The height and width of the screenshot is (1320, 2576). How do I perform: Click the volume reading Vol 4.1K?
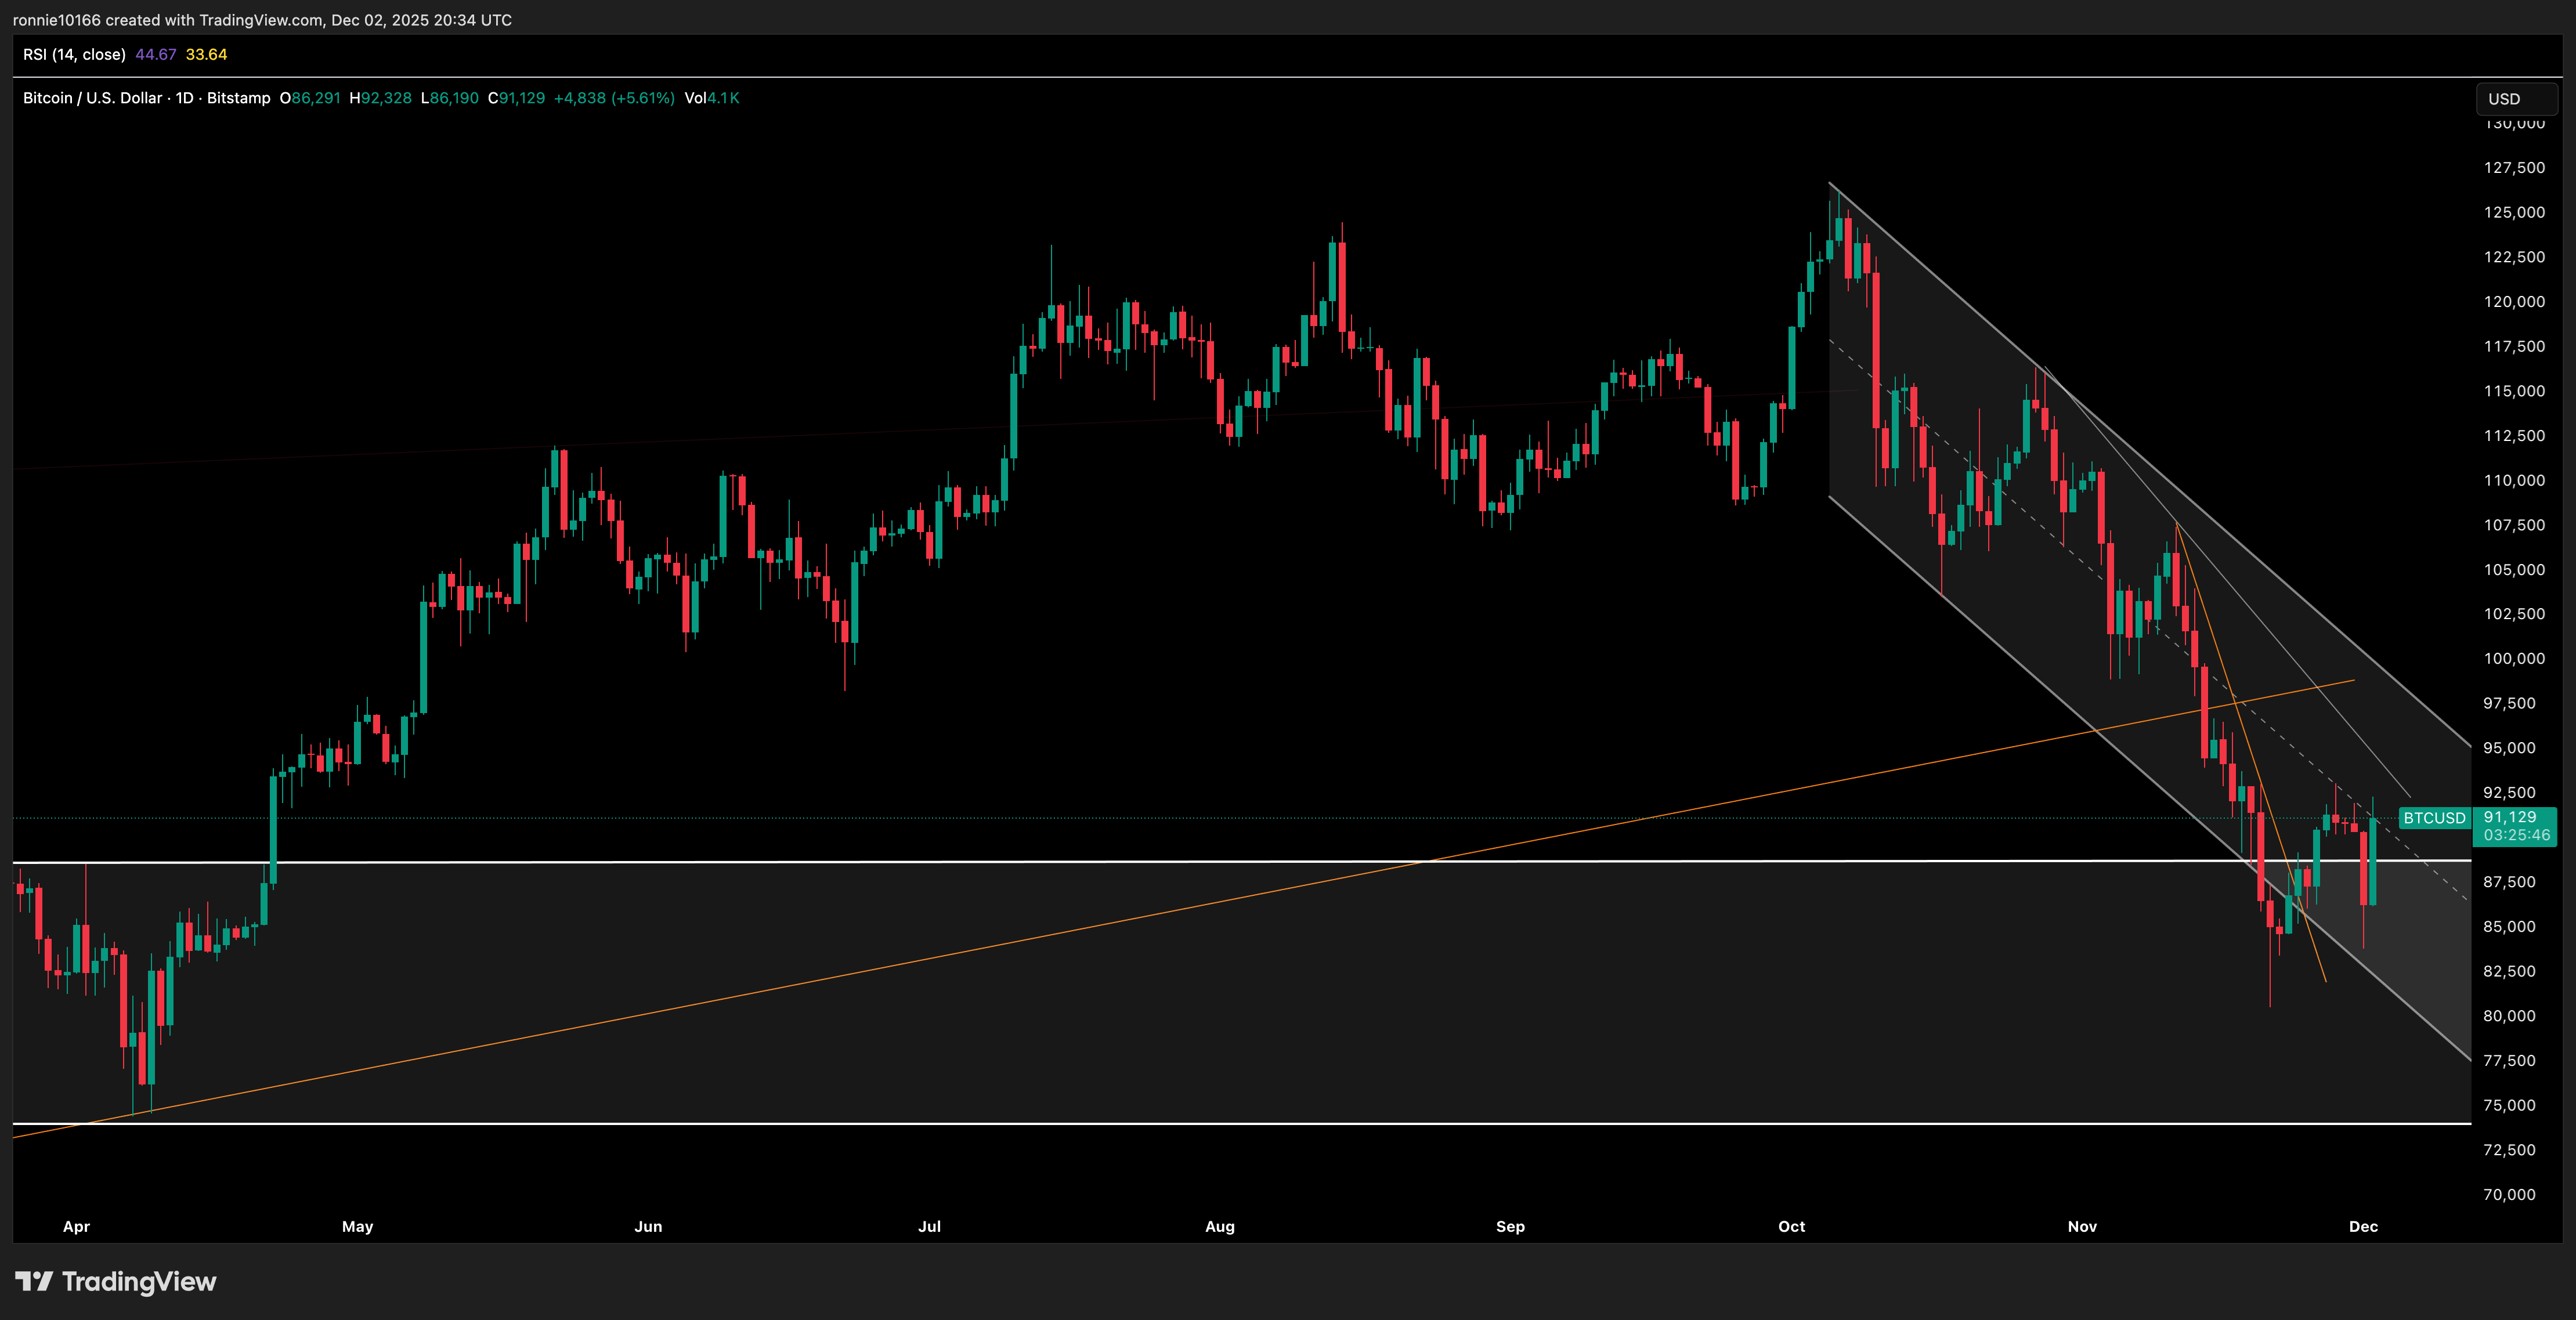click(x=713, y=98)
